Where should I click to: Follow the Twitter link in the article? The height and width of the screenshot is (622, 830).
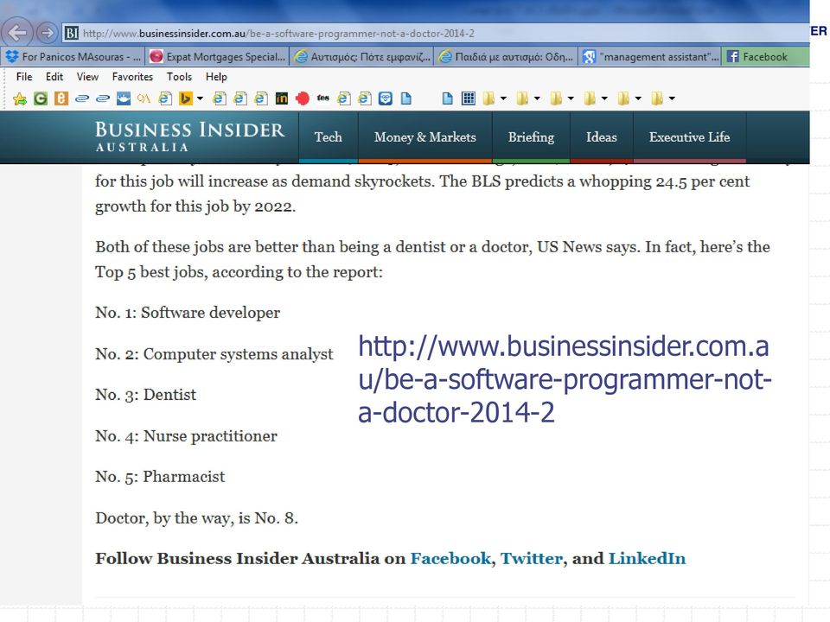(x=532, y=559)
